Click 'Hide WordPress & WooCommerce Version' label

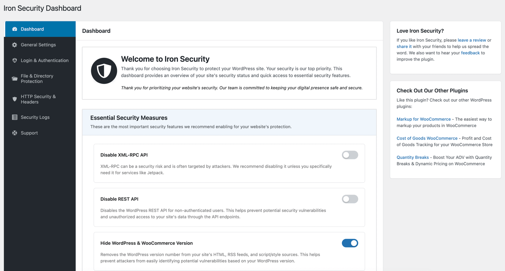pyautogui.click(x=146, y=243)
